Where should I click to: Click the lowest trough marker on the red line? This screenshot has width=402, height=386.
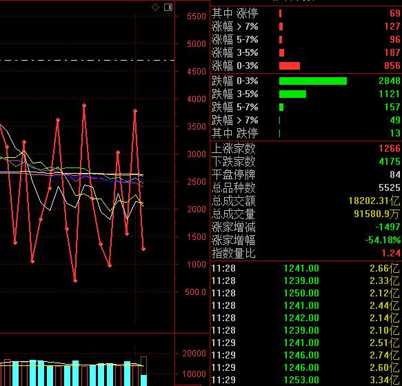tap(75, 281)
